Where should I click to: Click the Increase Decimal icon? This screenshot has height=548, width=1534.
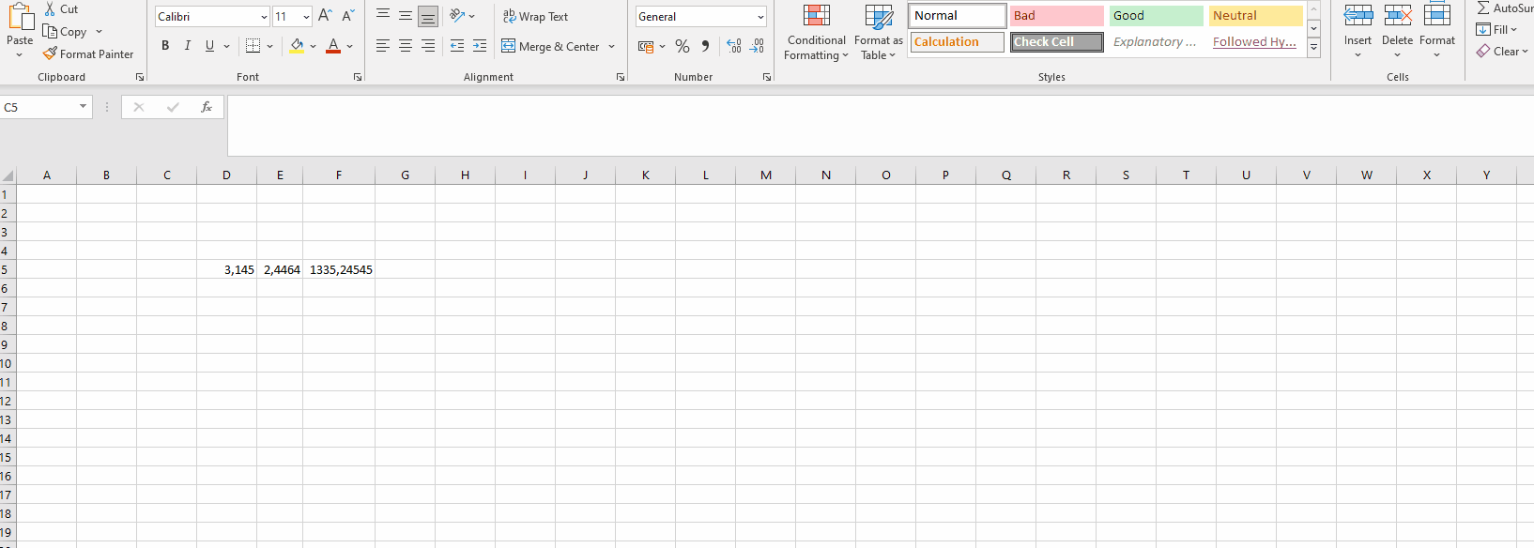coord(733,46)
